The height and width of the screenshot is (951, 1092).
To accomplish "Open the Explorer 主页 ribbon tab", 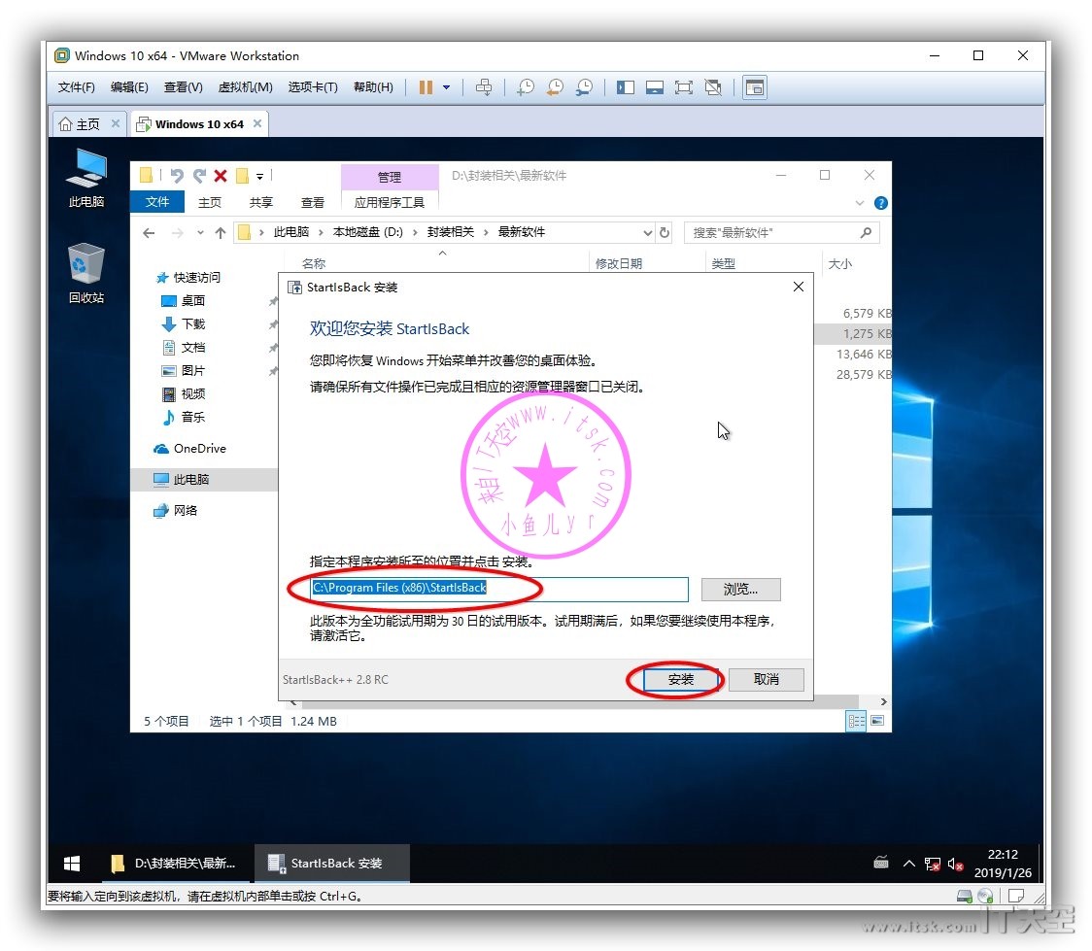I will [x=210, y=202].
